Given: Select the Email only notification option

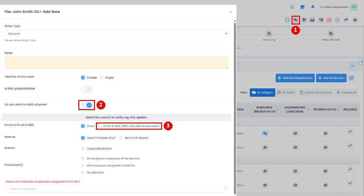Looking at the screenshot, I should pyautogui.click(x=83, y=126).
